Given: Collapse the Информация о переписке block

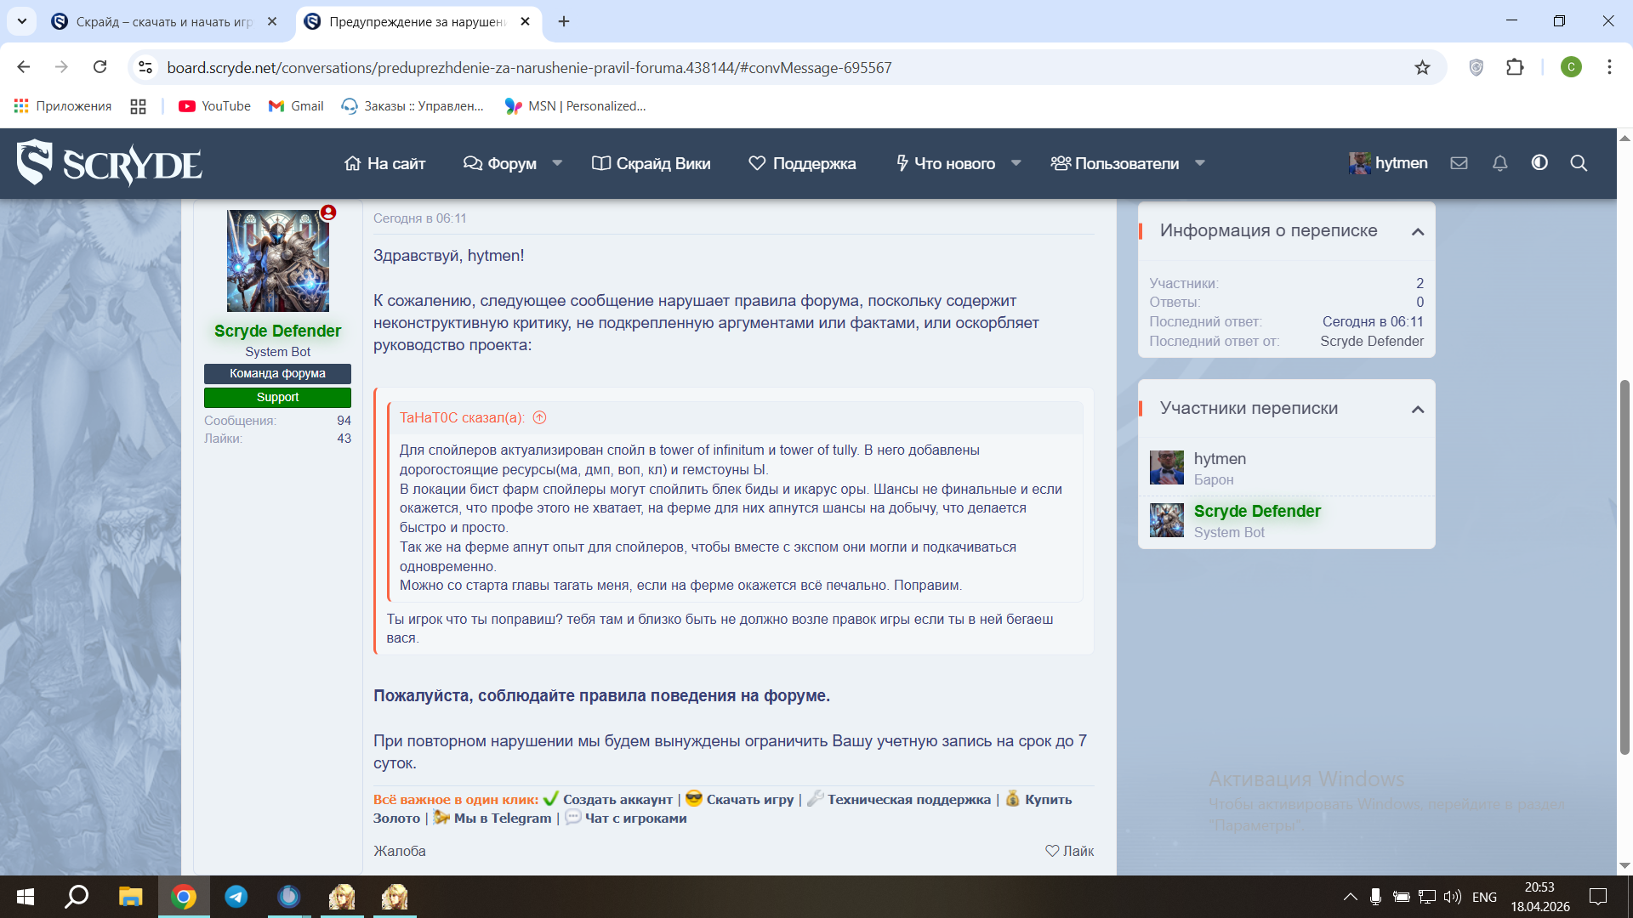Looking at the screenshot, I should click(1417, 231).
